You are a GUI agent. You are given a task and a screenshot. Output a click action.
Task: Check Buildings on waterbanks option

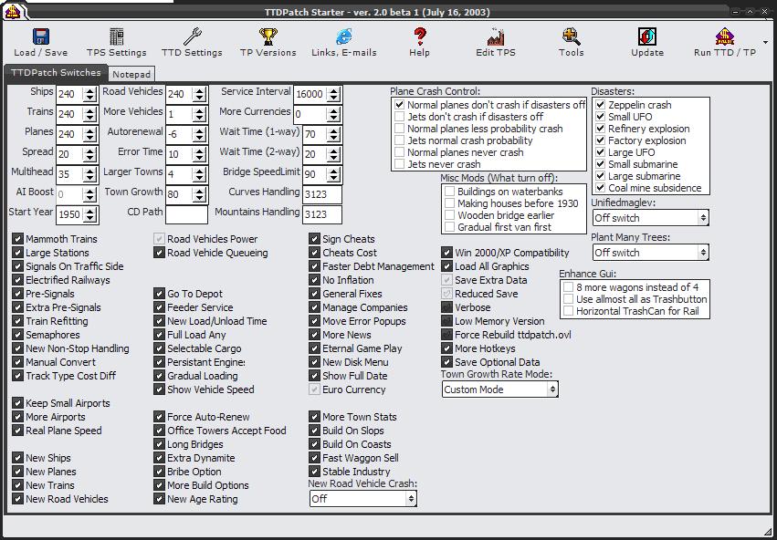tap(449, 192)
